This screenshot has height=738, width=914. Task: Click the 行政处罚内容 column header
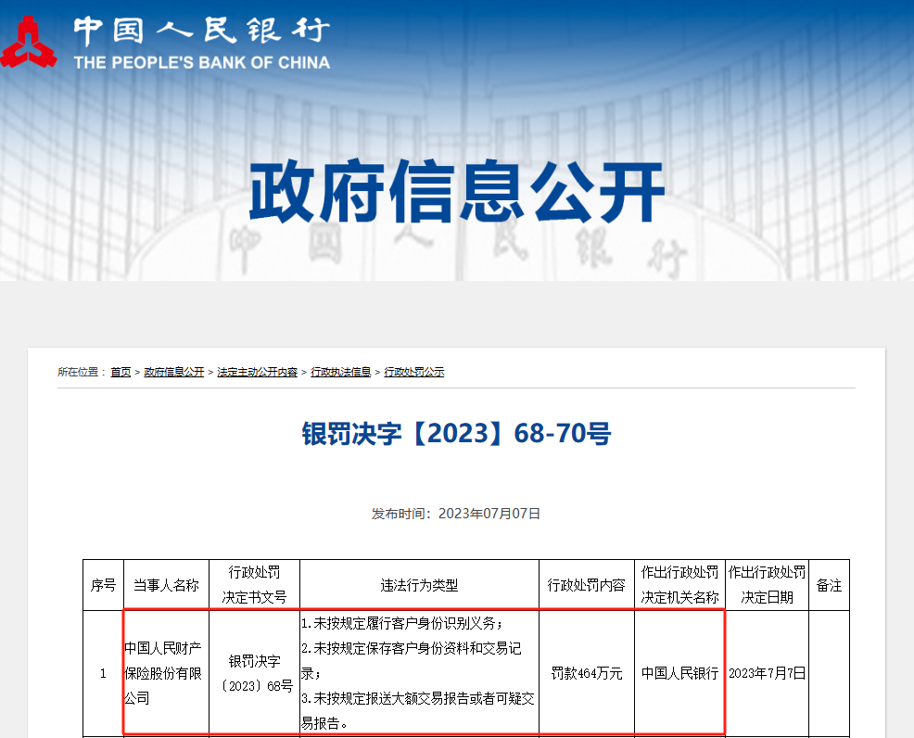(587, 585)
